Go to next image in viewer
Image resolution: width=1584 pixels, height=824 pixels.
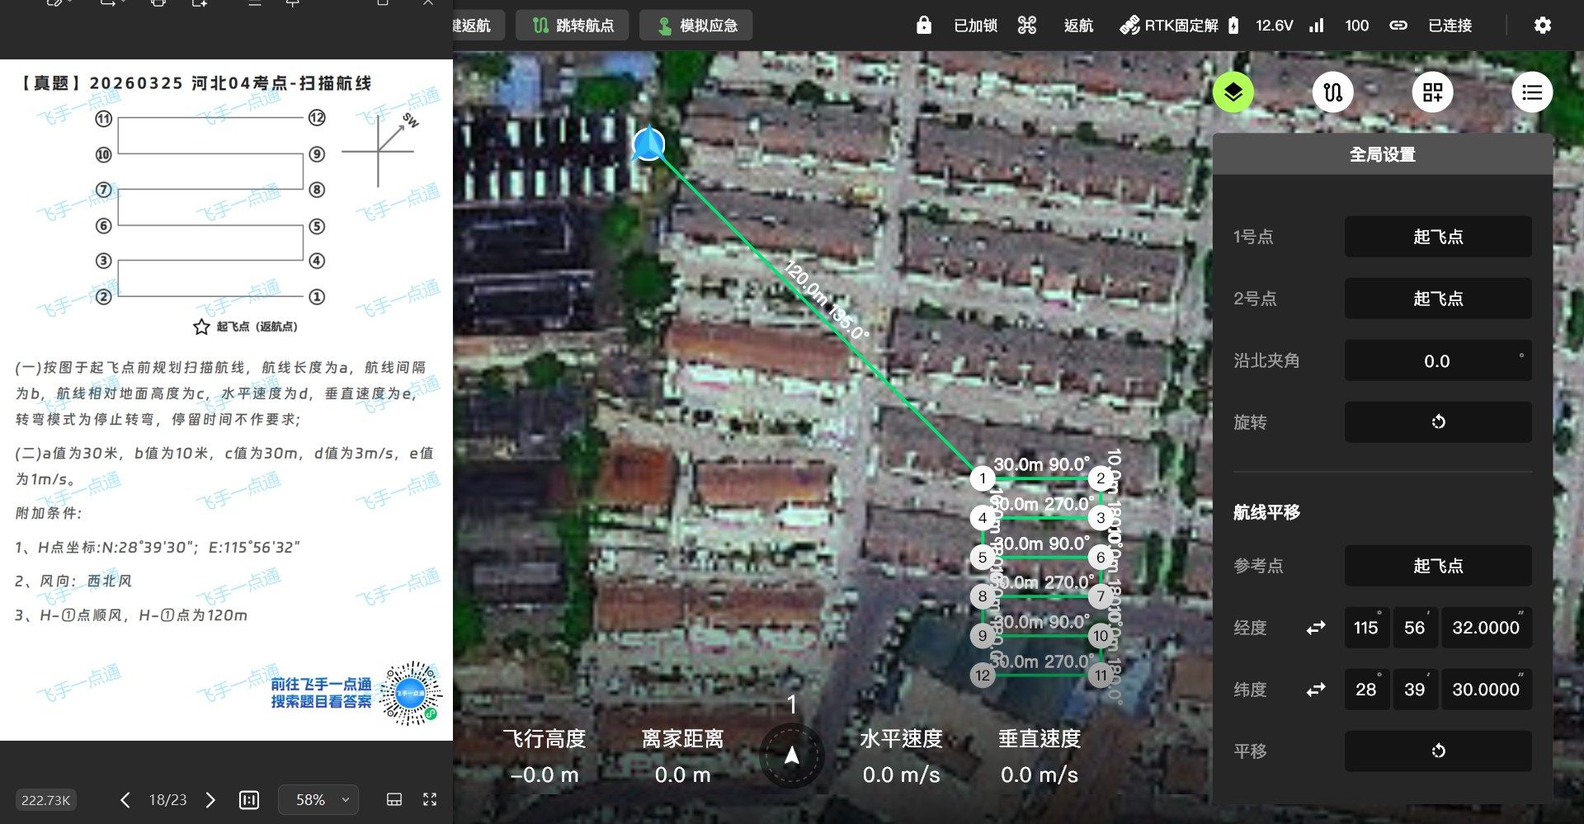210,799
